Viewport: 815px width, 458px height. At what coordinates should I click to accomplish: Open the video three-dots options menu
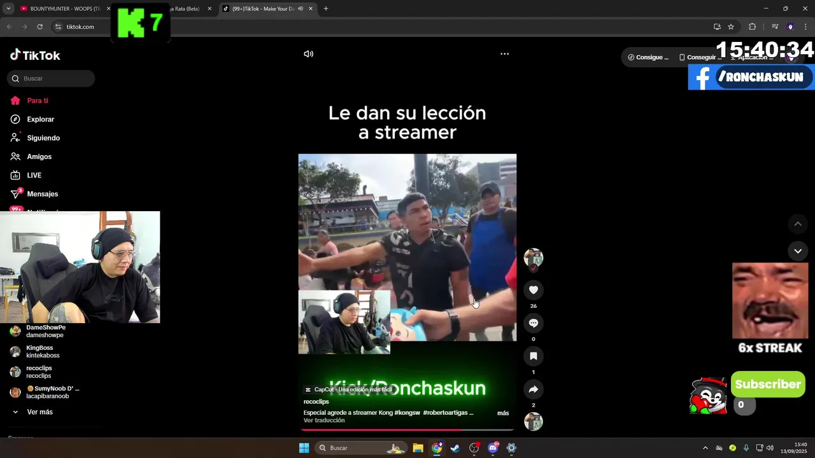click(x=504, y=54)
